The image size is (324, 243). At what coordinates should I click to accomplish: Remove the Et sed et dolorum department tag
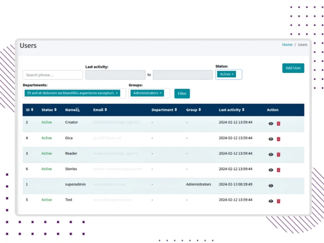[x=117, y=93]
